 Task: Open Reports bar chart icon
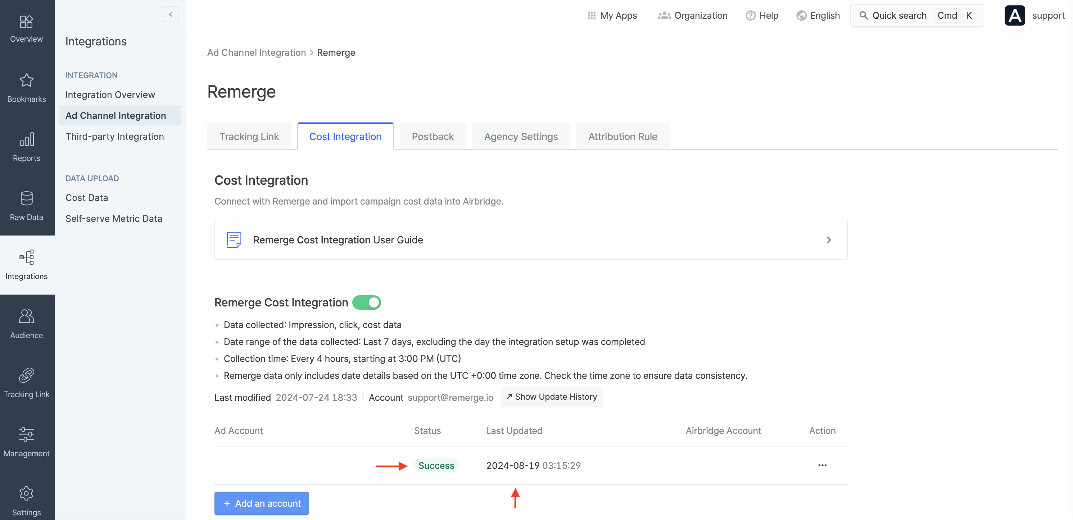26,139
